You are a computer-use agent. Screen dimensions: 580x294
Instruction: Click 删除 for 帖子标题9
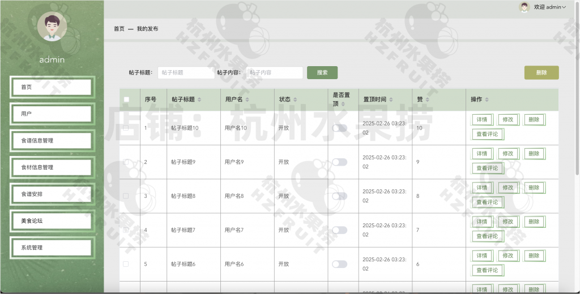534,154
